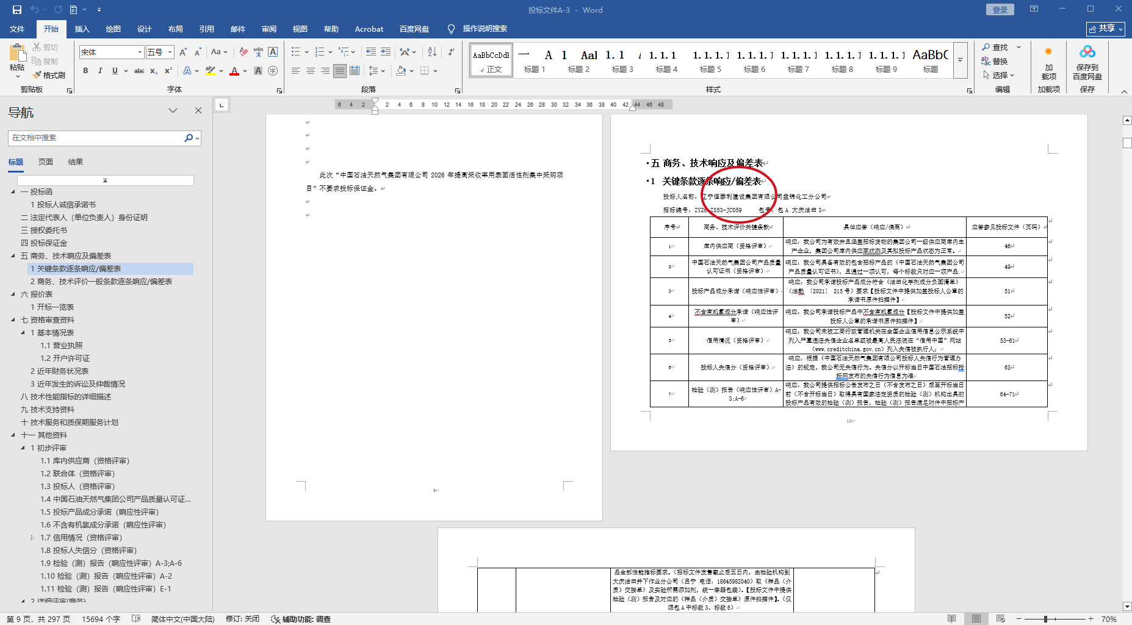The image size is (1132, 625).
Task: Toggle underline formatting
Action: [115, 71]
